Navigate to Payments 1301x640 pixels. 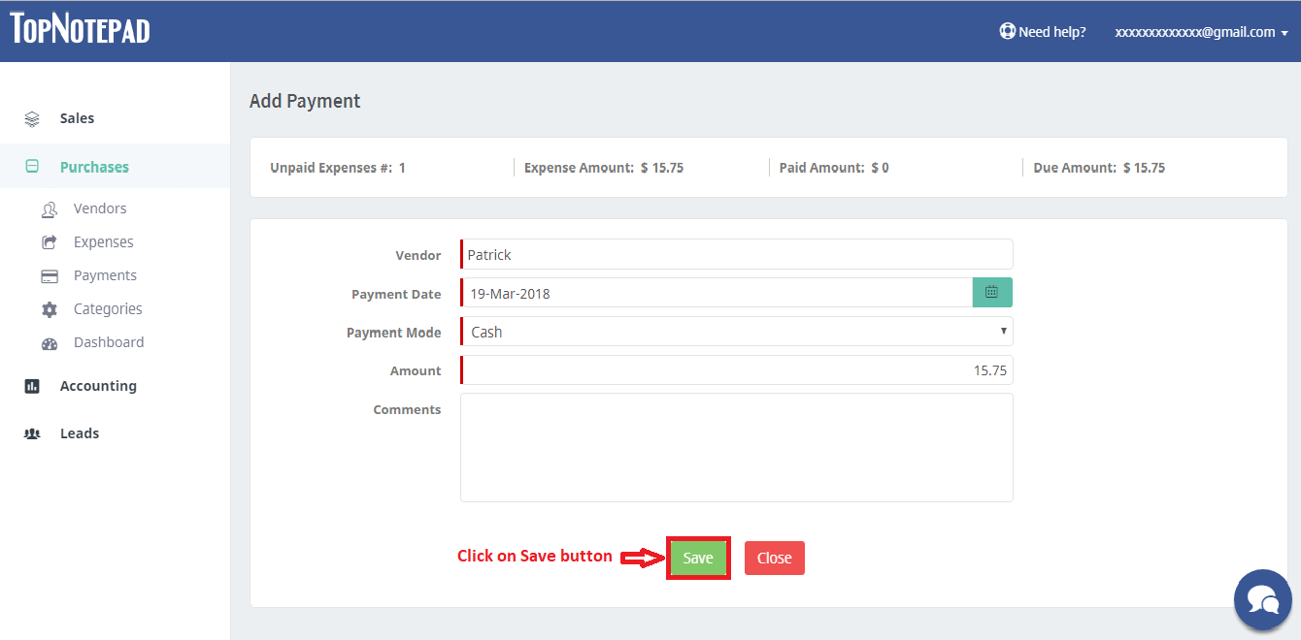click(x=105, y=275)
